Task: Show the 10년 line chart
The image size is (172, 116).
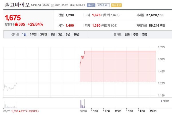Action: coord(76,34)
